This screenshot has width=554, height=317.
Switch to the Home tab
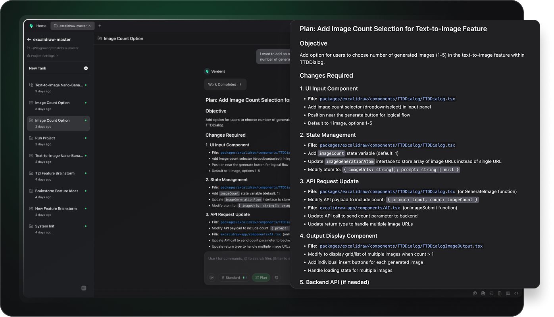click(38, 26)
